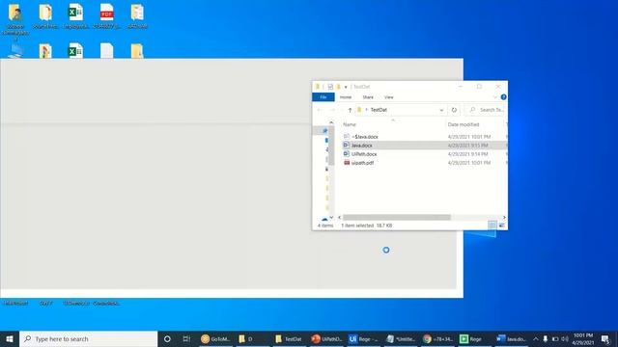The image size is (618, 347).
Task: Click the New Folder quick access icon
Action: tap(338, 87)
